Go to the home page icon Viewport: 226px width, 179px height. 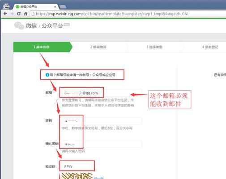point(26,14)
